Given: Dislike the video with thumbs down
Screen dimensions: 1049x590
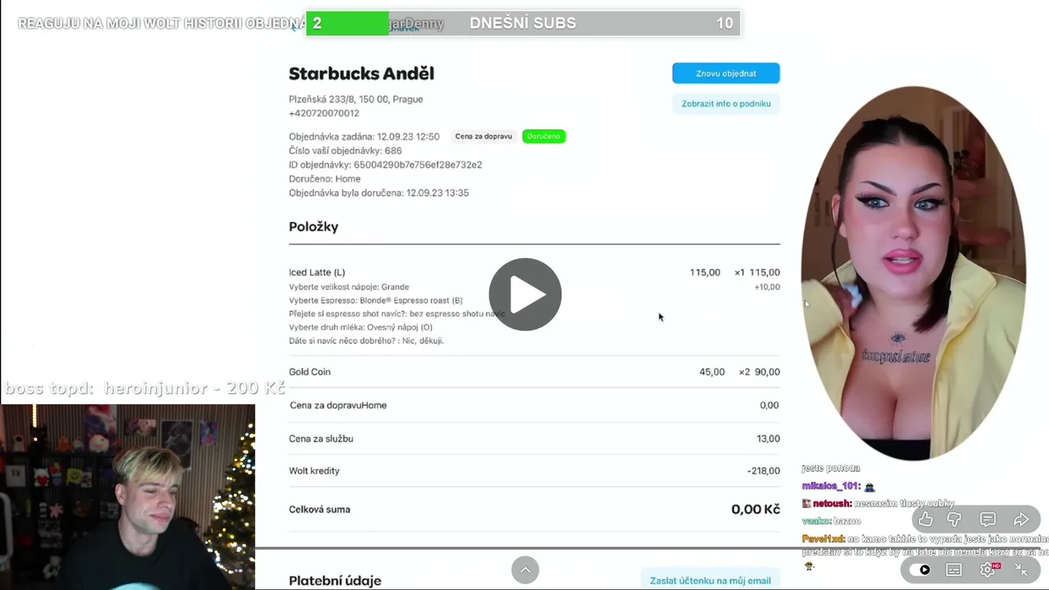Looking at the screenshot, I should (x=954, y=520).
